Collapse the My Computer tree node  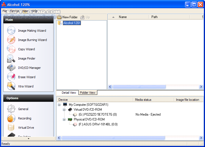point(60,105)
